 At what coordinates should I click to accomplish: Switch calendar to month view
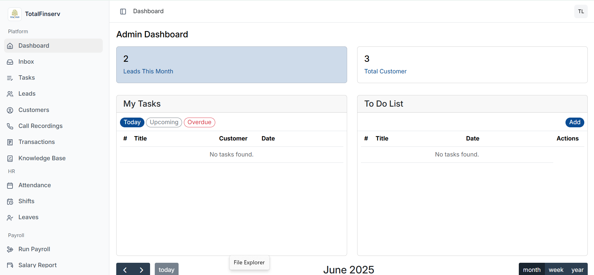[x=532, y=270]
